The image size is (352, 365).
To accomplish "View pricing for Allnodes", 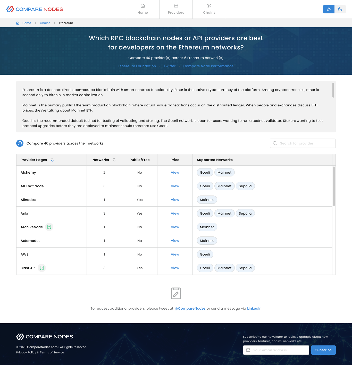I will 175,200.
